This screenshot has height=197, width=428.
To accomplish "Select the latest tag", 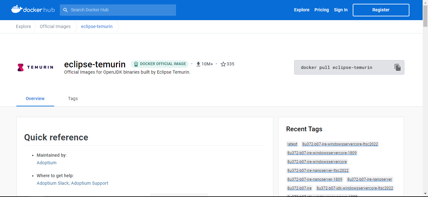I will point(292,144).
